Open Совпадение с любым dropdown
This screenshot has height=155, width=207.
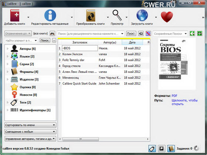(30, 132)
